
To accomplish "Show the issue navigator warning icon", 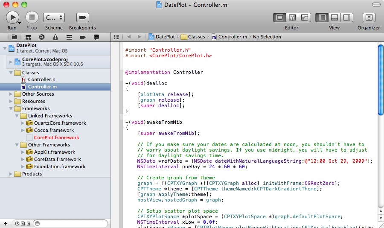I will point(55,37).
